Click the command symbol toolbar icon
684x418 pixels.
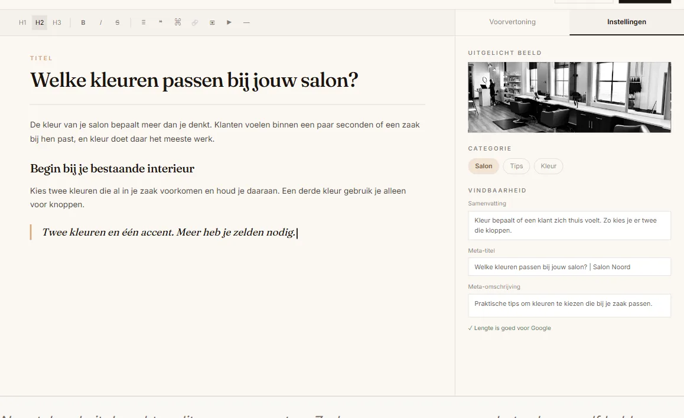click(178, 22)
